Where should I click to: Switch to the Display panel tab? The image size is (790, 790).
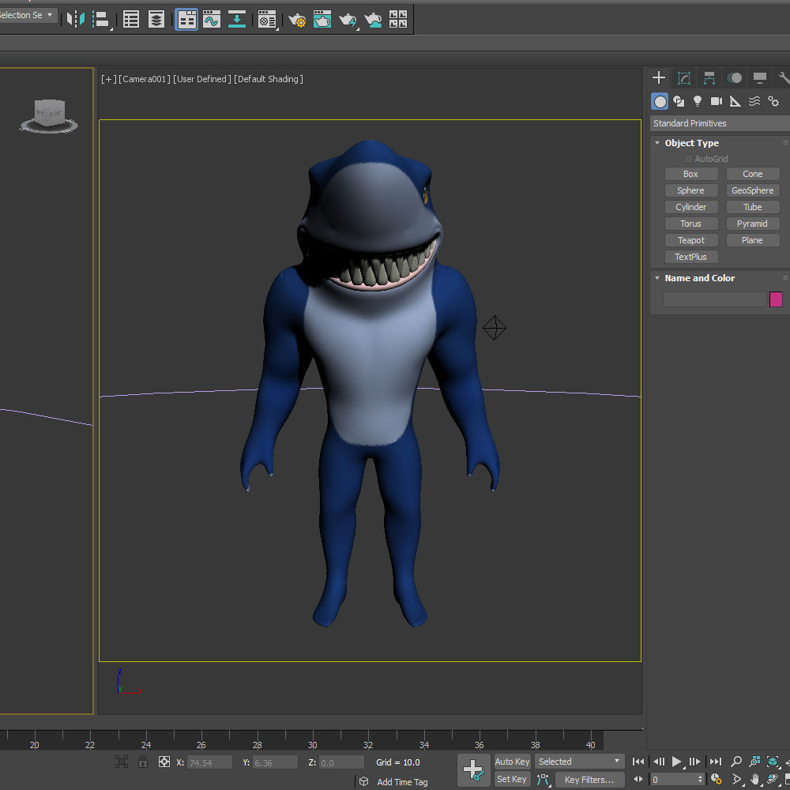(759, 77)
